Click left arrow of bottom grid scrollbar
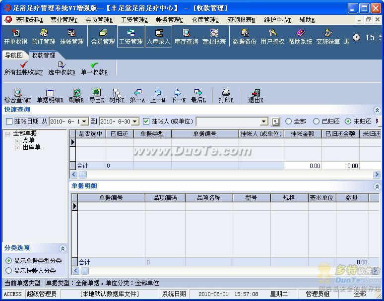This screenshot has width=384, height=301. [x=76, y=270]
